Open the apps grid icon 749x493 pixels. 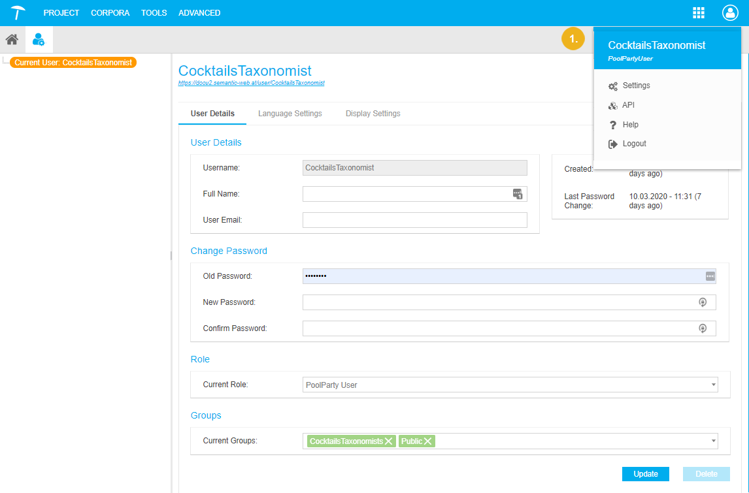tap(699, 13)
